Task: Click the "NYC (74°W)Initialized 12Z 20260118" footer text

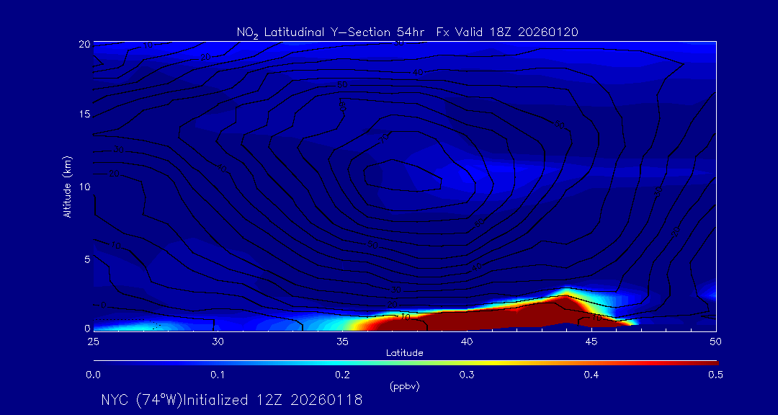Action: tap(232, 400)
